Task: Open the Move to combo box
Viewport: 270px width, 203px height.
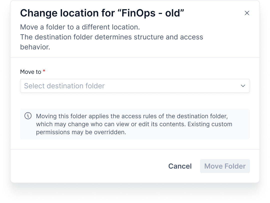Action: click(x=135, y=86)
